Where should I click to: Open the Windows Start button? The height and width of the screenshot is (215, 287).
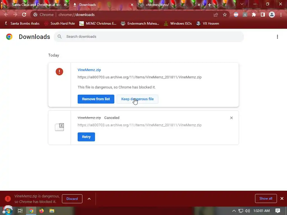click(7, 211)
